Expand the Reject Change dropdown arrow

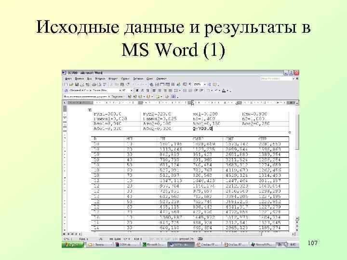(152, 97)
